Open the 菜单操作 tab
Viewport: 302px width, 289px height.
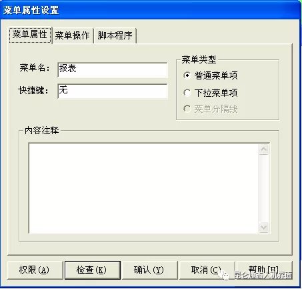[73, 35]
